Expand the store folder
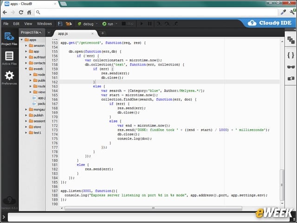The width and height of the screenshot is (297, 223). point(26,127)
